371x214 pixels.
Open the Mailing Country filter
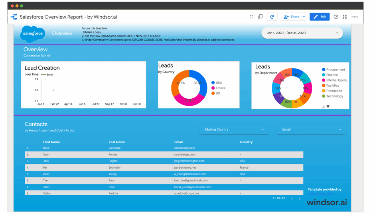click(x=234, y=130)
